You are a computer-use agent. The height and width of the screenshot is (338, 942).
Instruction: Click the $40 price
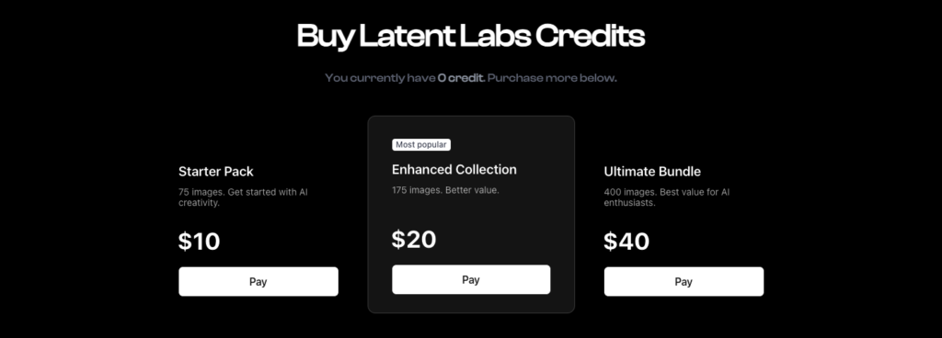[626, 241]
